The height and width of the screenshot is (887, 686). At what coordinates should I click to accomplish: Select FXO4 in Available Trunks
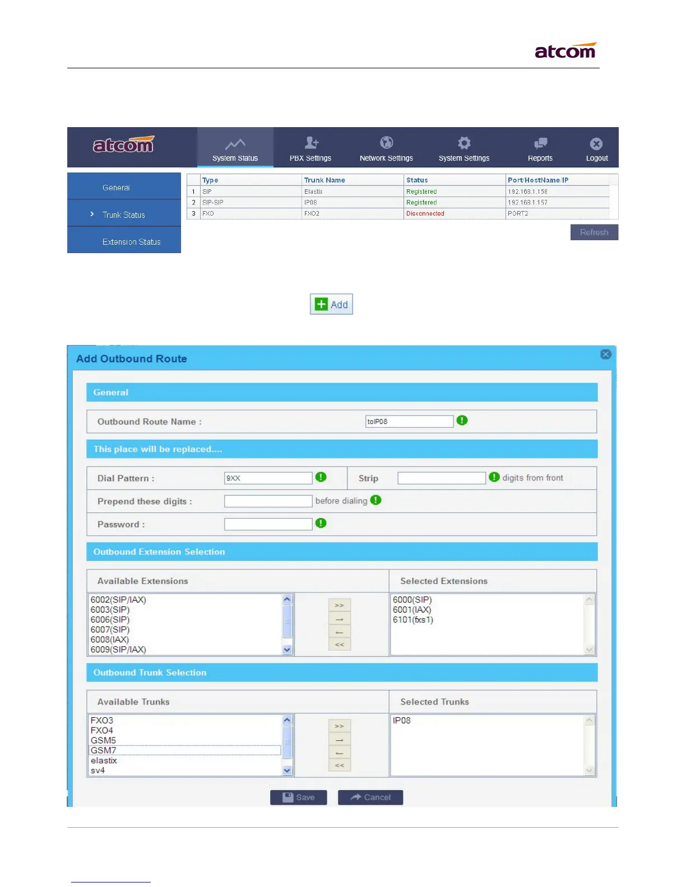[101, 731]
